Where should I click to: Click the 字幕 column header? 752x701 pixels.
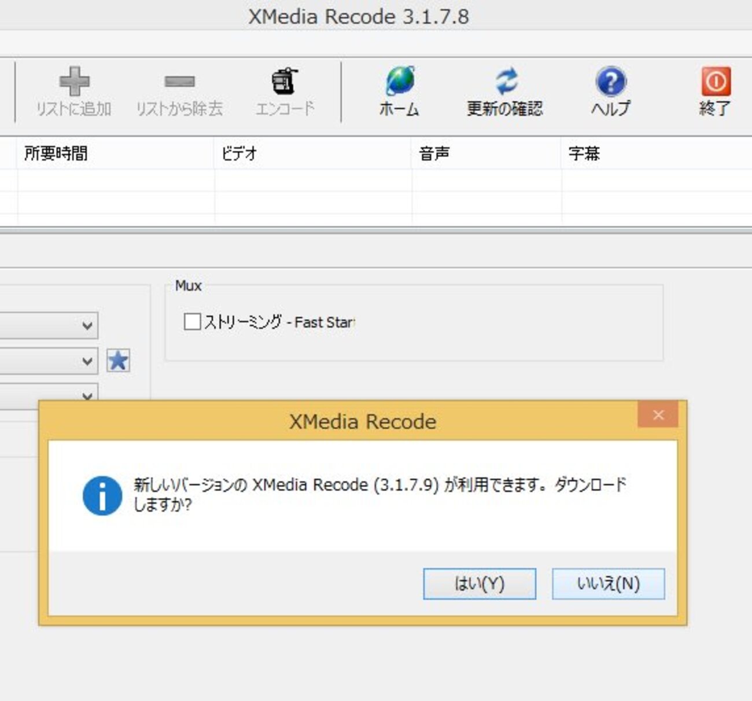click(x=657, y=153)
